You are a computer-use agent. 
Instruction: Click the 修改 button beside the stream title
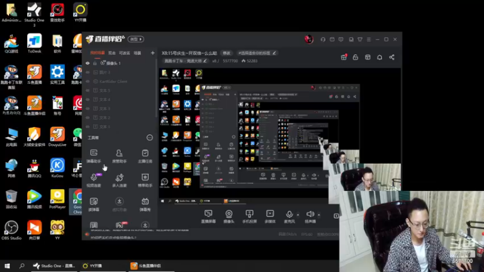pos(226,53)
